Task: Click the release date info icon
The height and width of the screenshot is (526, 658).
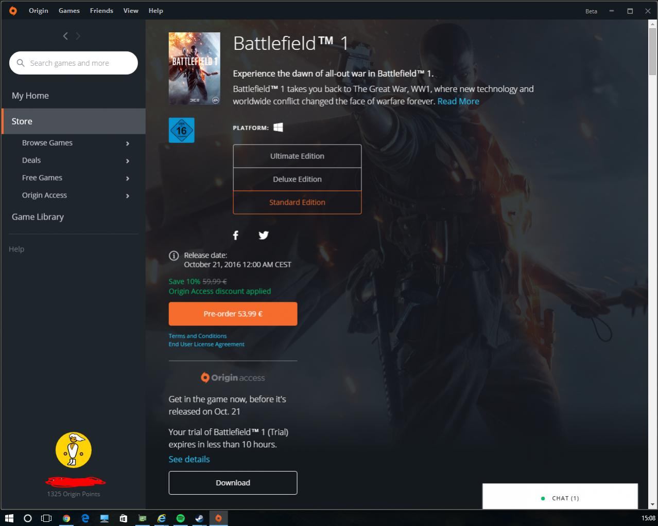Action: click(174, 256)
